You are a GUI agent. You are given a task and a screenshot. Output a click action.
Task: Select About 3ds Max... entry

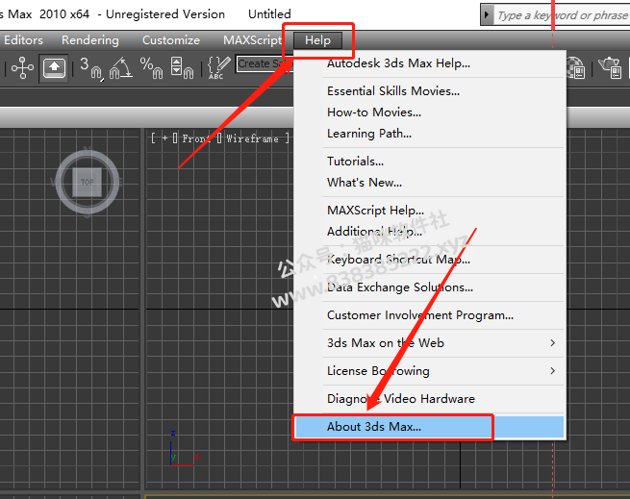[430, 427]
